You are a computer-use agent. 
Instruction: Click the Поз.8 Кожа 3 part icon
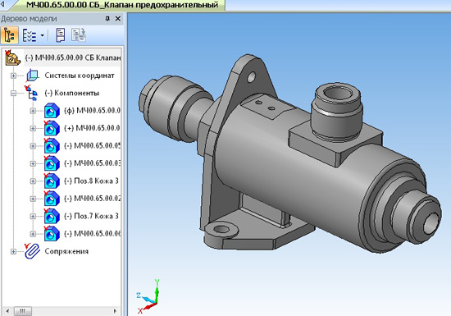pos(52,181)
